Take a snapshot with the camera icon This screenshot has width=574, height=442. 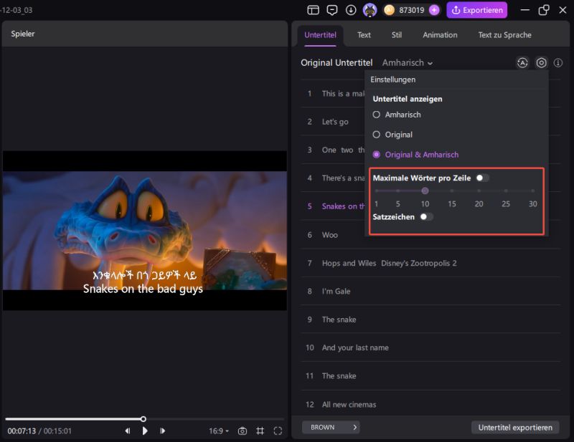pyautogui.click(x=243, y=431)
